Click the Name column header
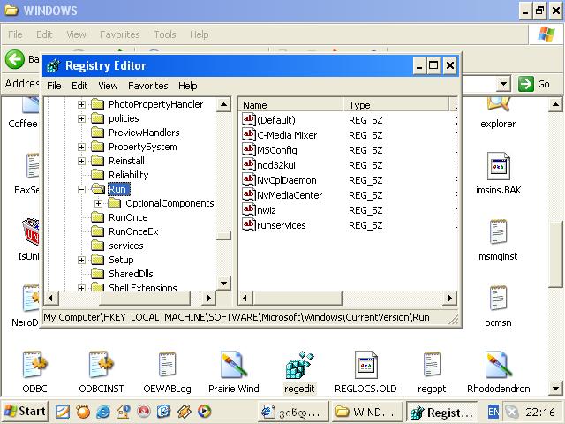 click(x=290, y=105)
